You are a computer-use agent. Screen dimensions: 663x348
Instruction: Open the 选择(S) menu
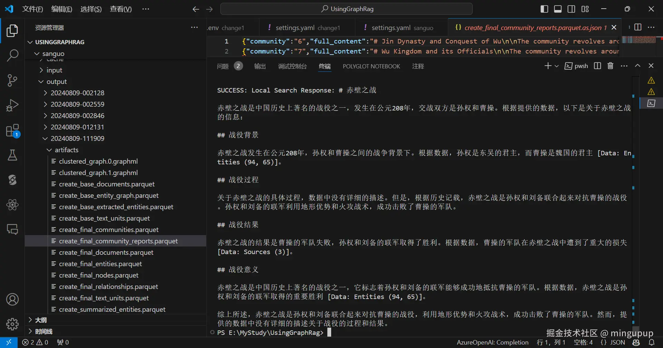coord(91,9)
